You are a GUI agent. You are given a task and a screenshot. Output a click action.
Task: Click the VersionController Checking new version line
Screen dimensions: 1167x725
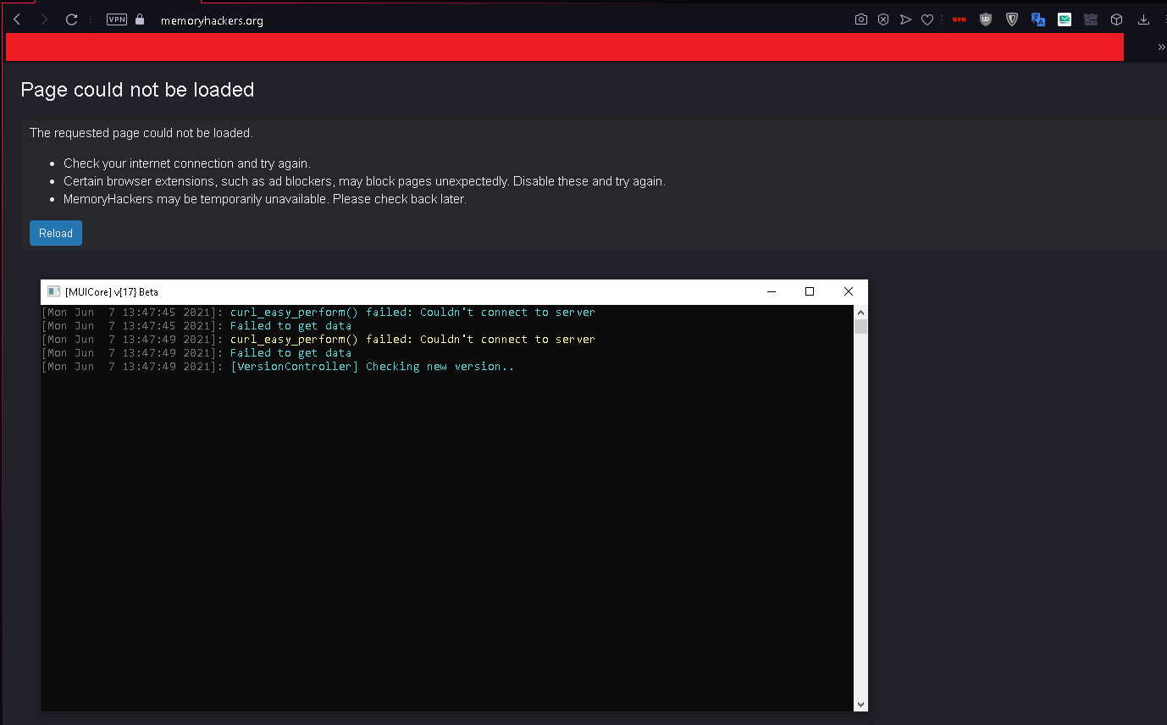click(372, 367)
